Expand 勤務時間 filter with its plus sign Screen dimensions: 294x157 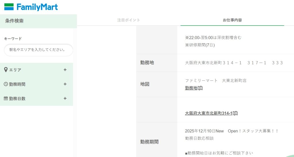65,84
